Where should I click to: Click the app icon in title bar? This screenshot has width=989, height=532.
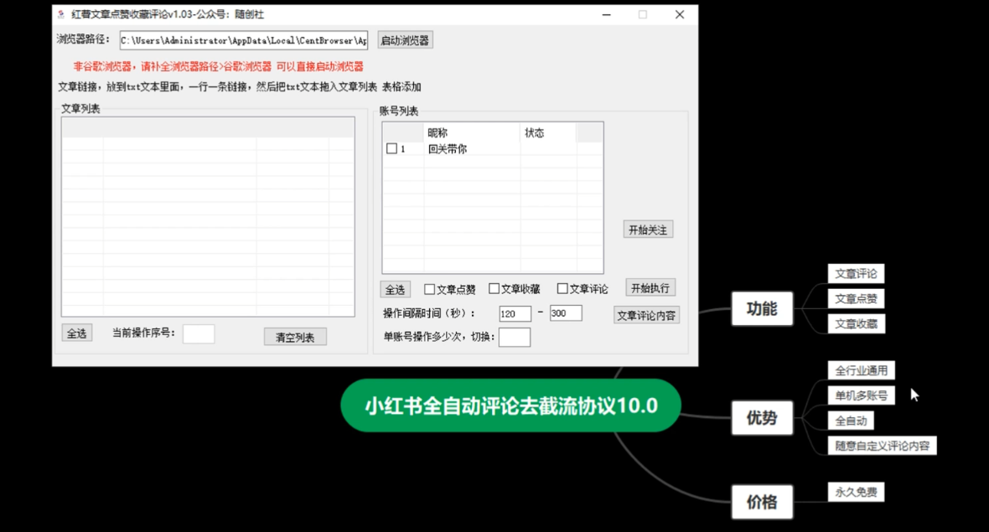click(x=60, y=14)
